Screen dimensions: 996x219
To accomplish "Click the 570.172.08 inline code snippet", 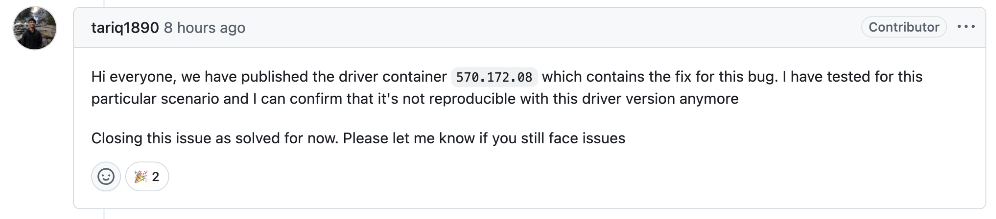I will pyautogui.click(x=494, y=77).
